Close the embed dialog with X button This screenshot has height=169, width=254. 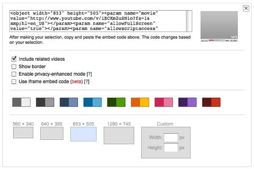246,8
